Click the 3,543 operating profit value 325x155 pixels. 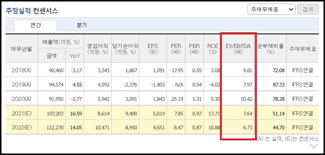pos(103,70)
